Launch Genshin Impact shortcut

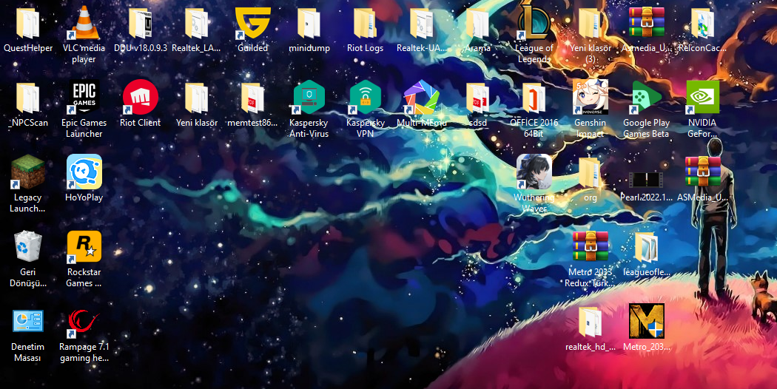(591, 97)
